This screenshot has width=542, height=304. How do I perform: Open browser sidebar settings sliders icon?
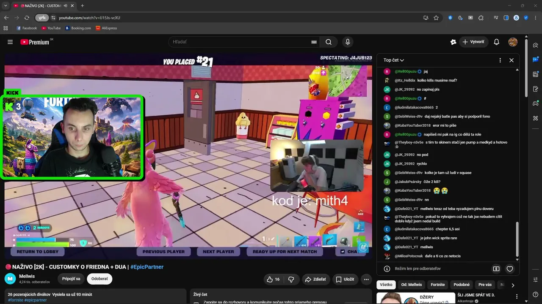[535, 280]
